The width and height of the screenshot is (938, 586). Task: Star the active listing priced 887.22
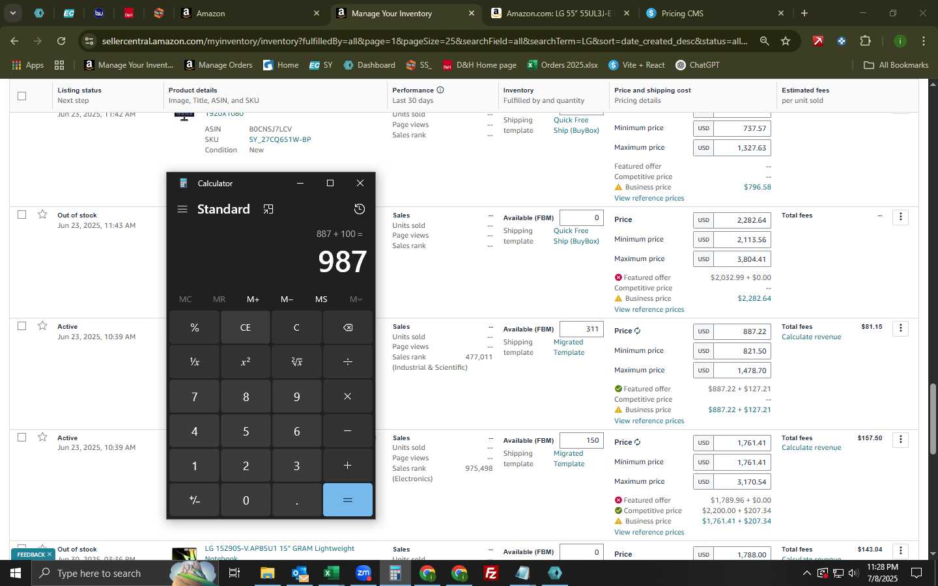[x=42, y=326]
